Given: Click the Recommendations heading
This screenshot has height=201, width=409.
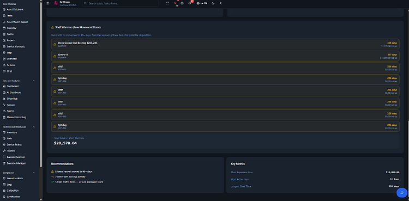Looking at the screenshot, I should pyautogui.click(x=62, y=164).
